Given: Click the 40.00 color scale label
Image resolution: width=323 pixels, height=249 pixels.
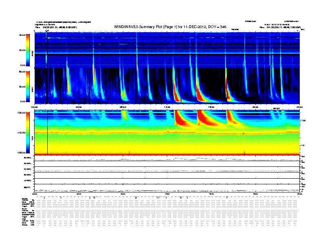Looking at the screenshot, I should pos(22,35).
